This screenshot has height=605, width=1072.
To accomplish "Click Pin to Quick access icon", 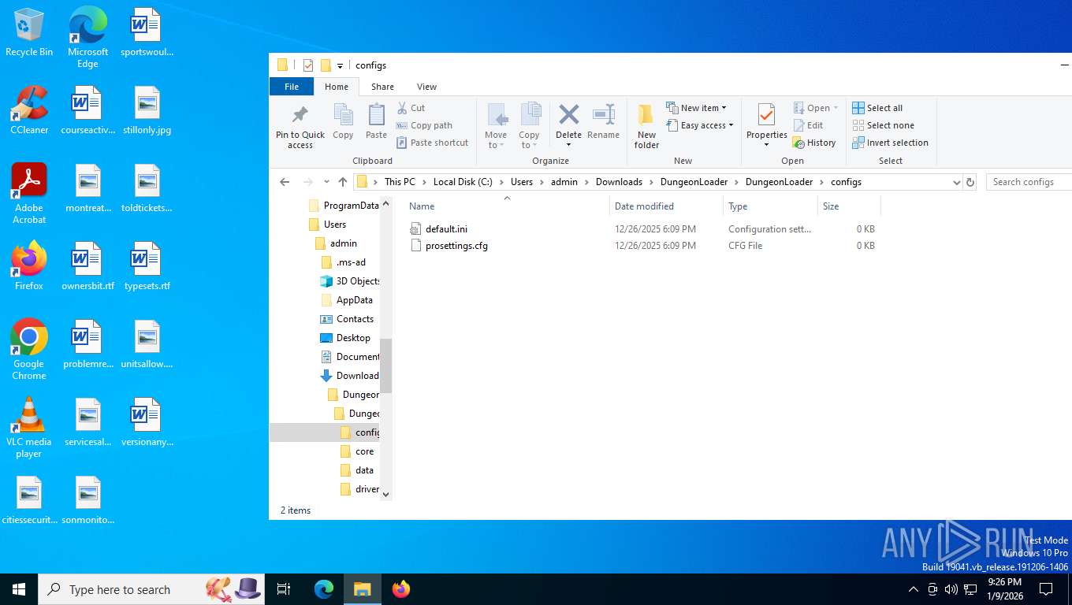I will point(300,115).
